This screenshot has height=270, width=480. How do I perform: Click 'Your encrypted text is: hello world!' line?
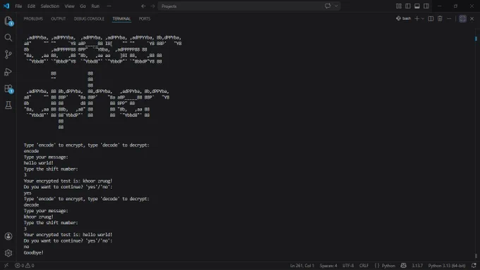click(68, 235)
